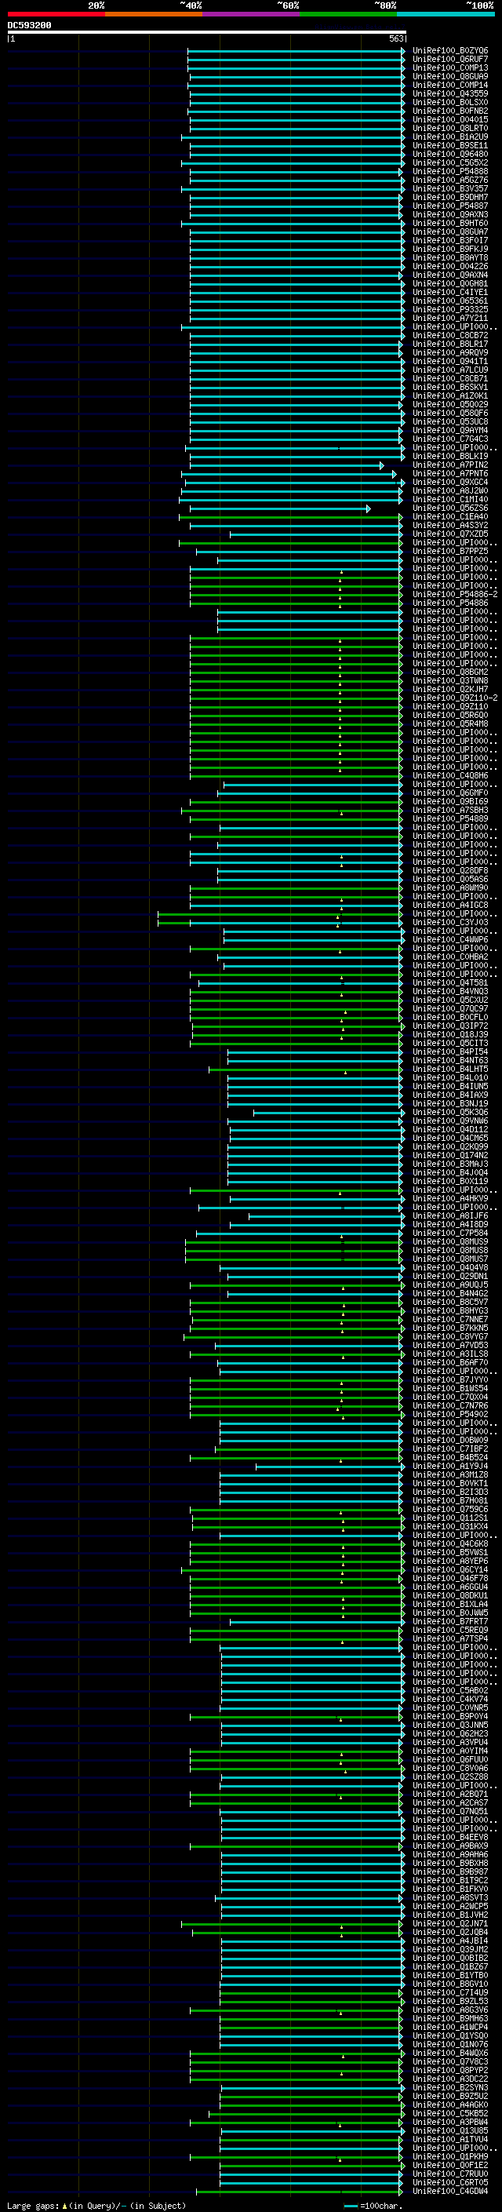Image resolution: width=502 pixels, height=2212 pixels.
Task: Click the UniRef100_A7PIN2 alignment bar
Action: point(286,465)
